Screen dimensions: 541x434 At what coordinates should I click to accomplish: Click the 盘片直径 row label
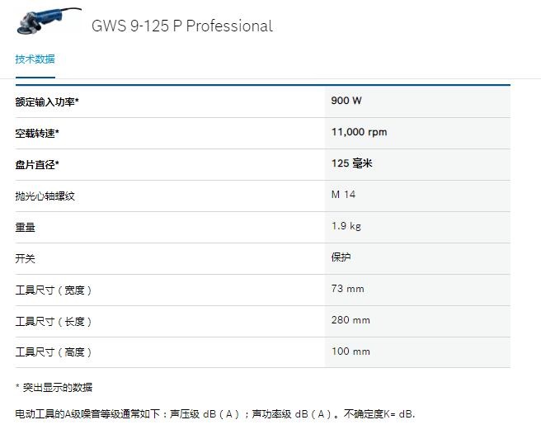pos(37,165)
